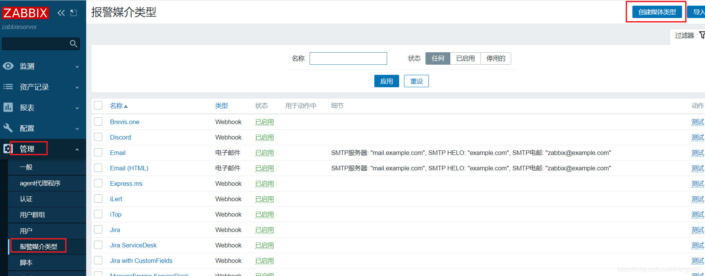Viewport: 705px width, 276px height.
Task: Open the Express.ms media type
Action: click(x=126, y=183)
